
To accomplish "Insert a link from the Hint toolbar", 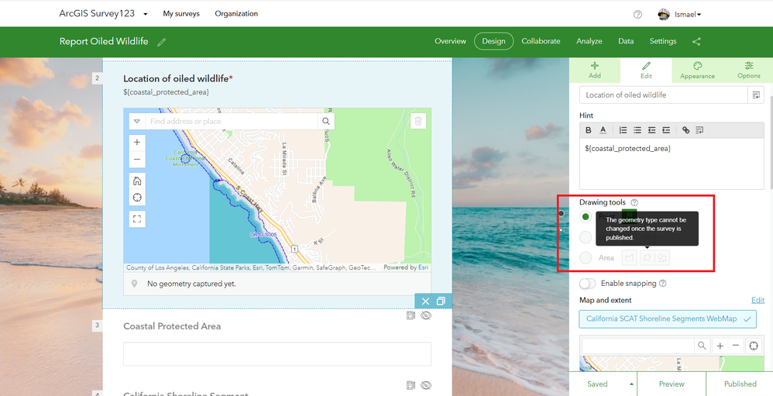I will (x=685, y=130).
